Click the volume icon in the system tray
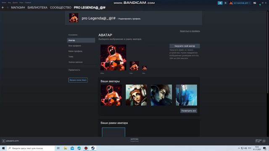Screen dimensions: 269x151 click(245, 148)
